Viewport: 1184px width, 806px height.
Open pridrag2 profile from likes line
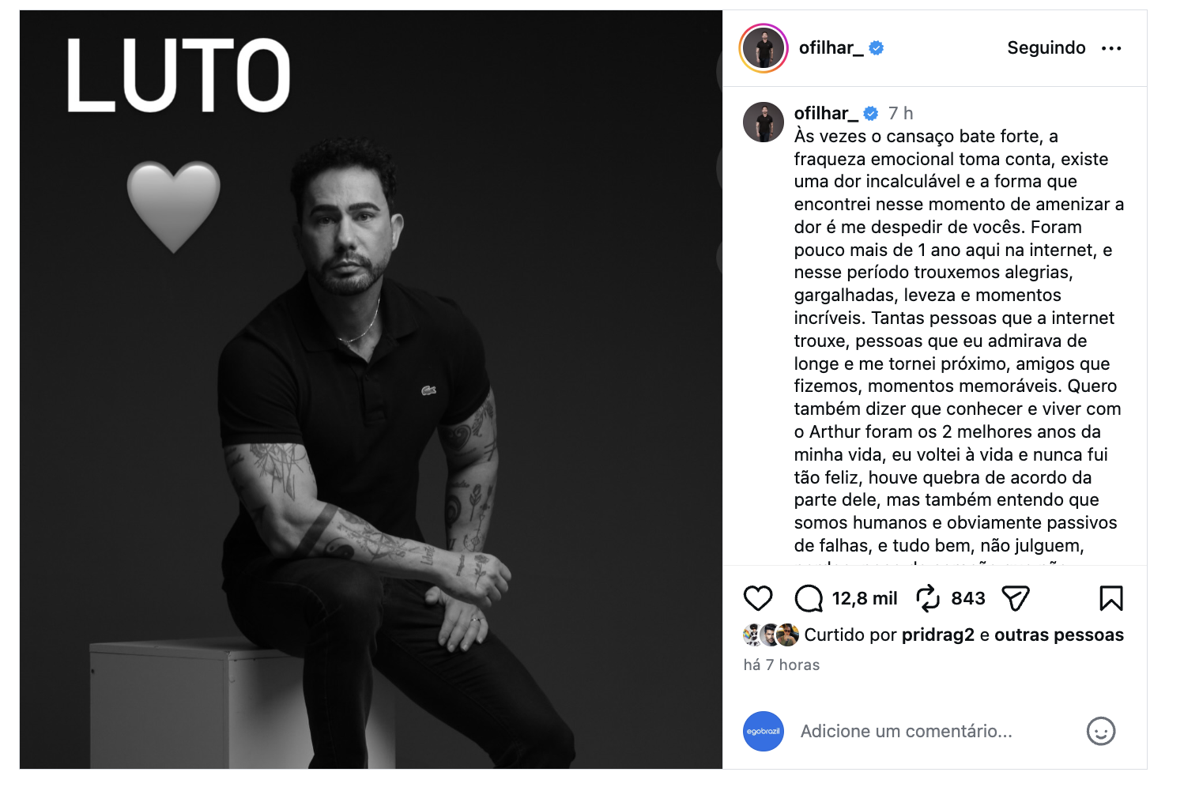938,635
